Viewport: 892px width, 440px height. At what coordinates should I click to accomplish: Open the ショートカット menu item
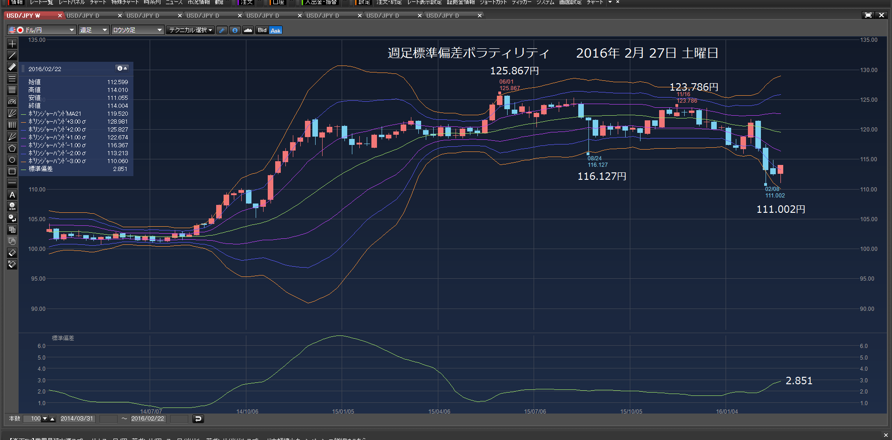coord(493,2)
